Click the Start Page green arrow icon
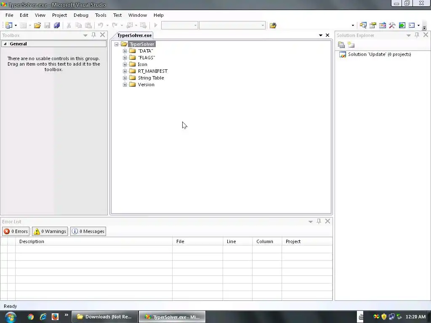This screenshot has width=431, height=323. pyautogui.click(x=402, y=25)
